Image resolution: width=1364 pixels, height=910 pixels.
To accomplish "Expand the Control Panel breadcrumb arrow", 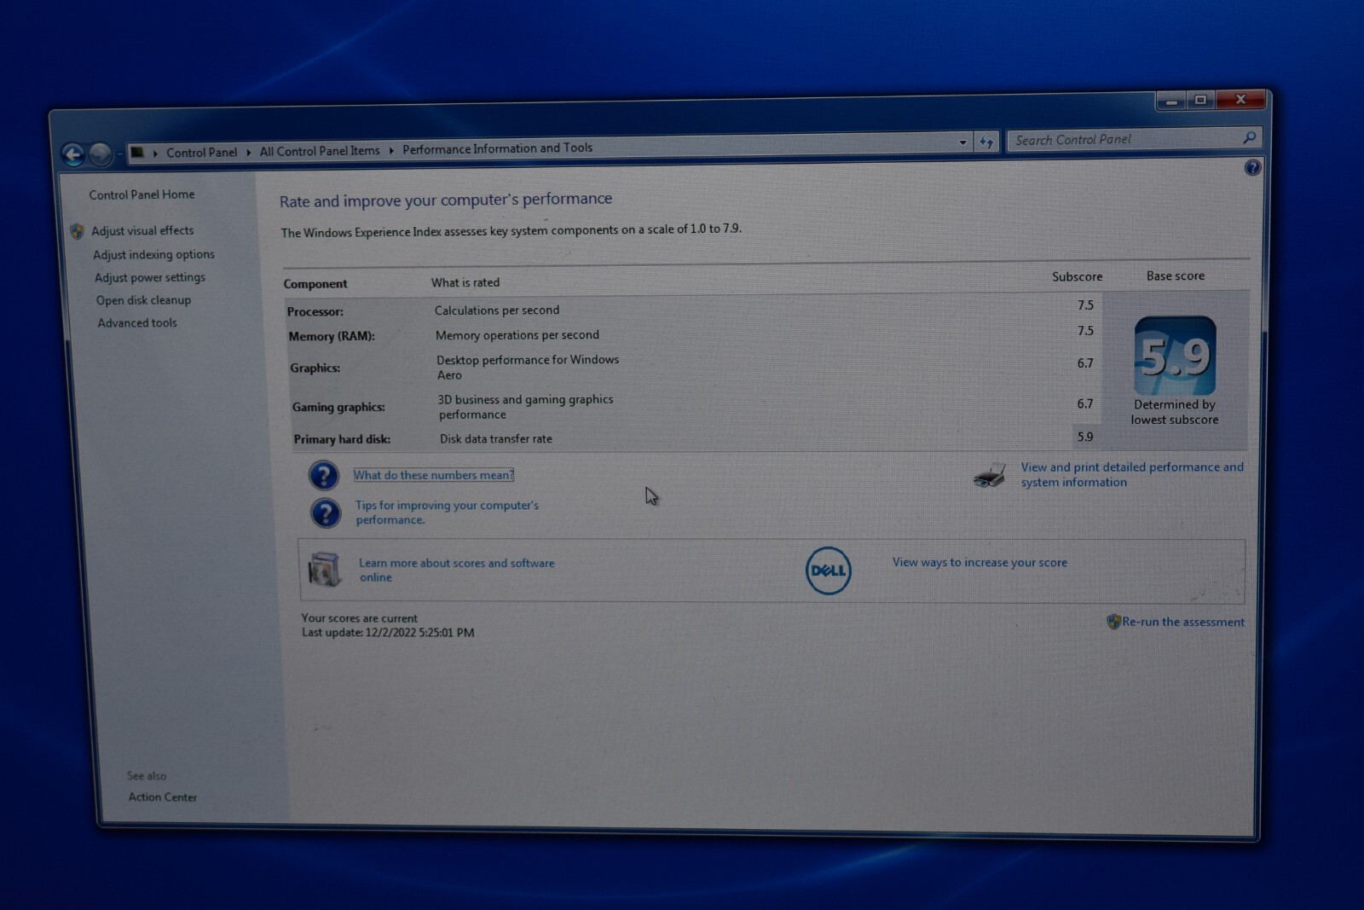I will tap(248, 152).
